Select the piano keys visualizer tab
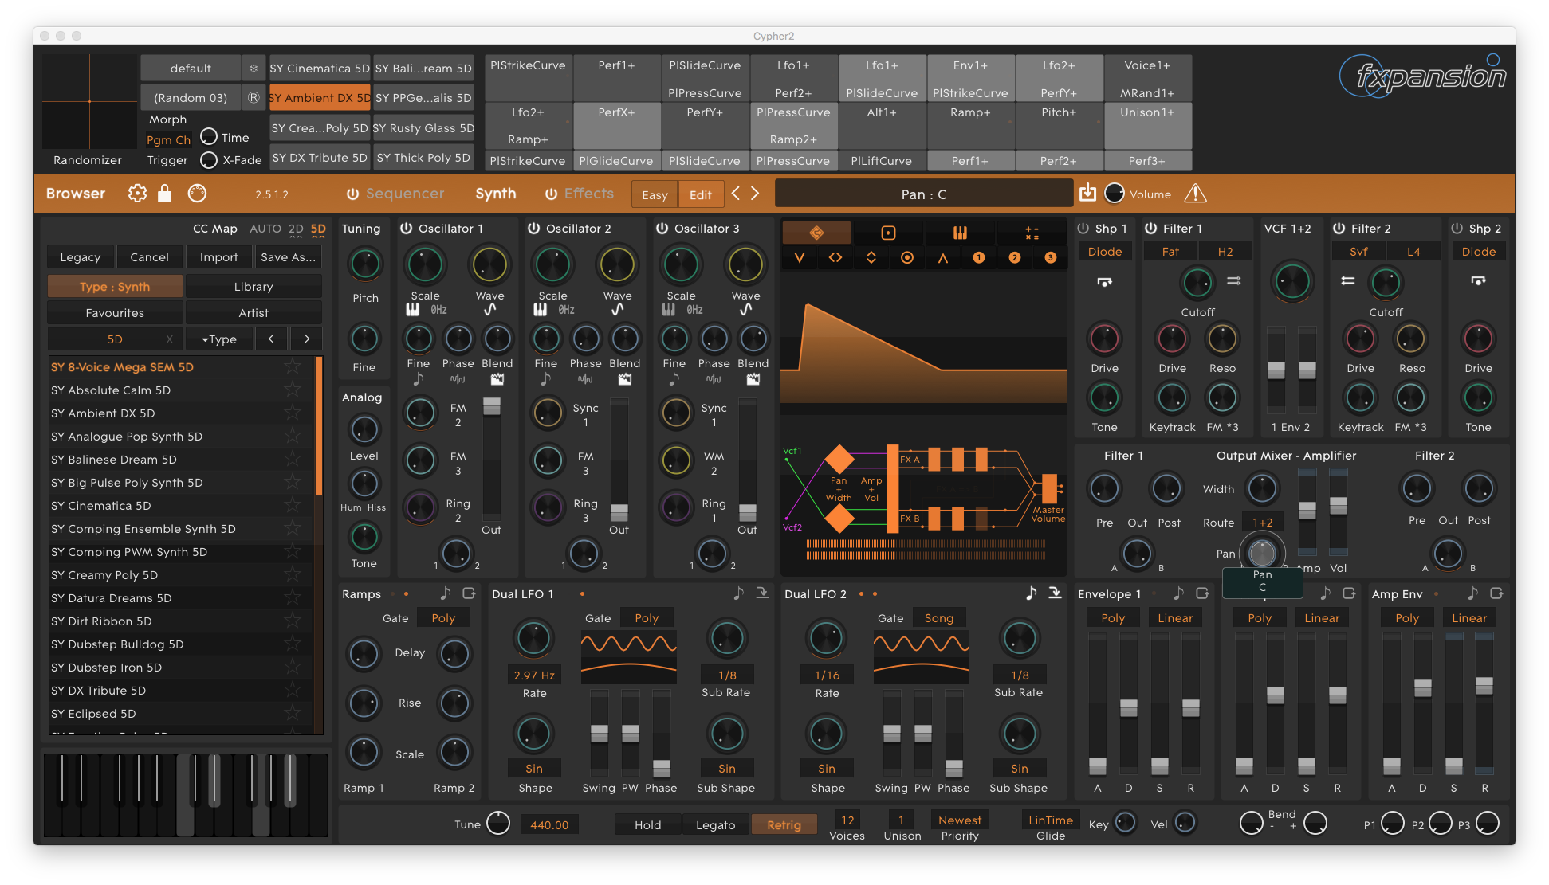1549x885 pixels. (x=960, y=233)
